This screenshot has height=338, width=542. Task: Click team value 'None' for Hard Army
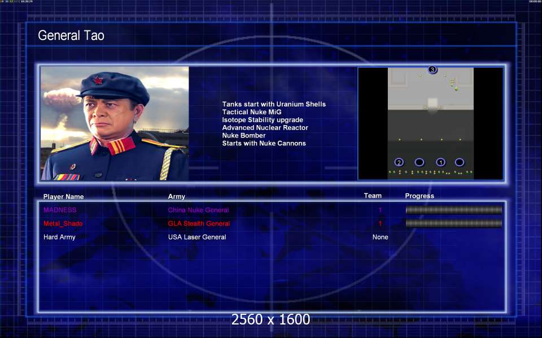(380, 237)
